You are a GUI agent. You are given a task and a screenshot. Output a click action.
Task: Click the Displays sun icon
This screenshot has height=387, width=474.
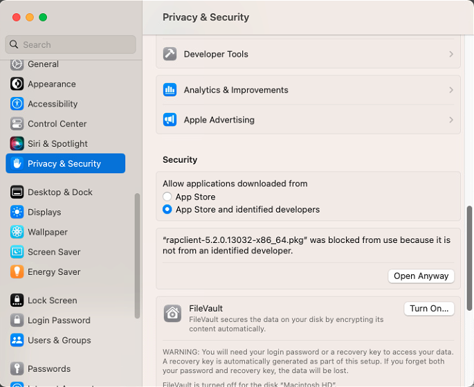pyautogui.click(x=17, y=212)
